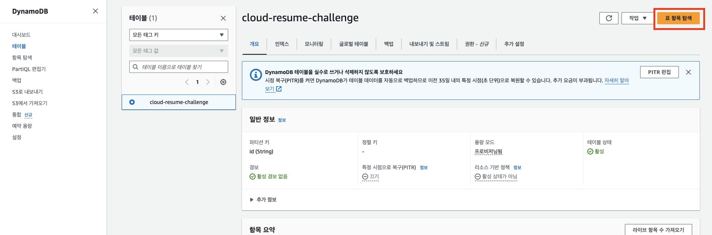
Task: Open the 모든 태그 키 dropdown
Action: [x=179, y=35]
